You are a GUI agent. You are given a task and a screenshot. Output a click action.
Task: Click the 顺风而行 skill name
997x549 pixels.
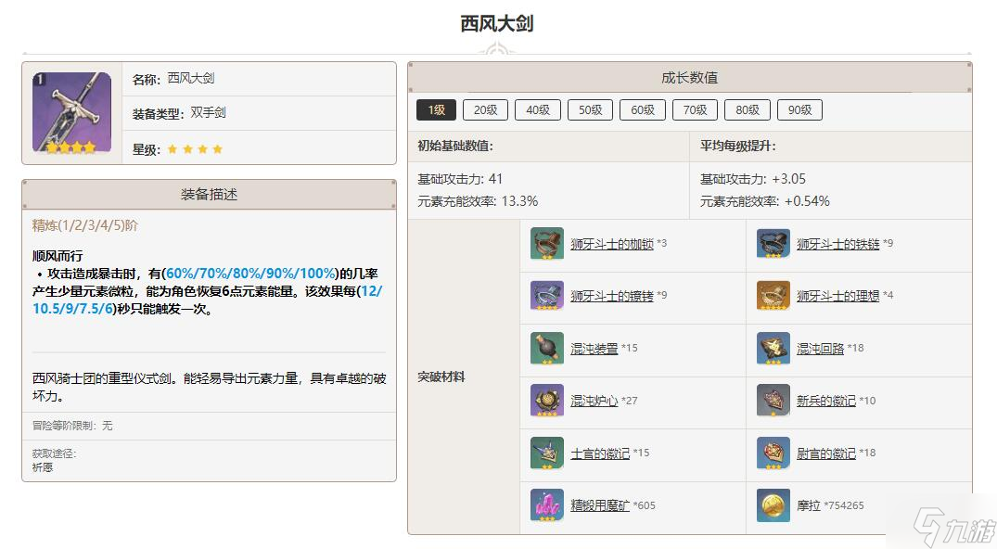pyautogui.click(x=58, y=256)
